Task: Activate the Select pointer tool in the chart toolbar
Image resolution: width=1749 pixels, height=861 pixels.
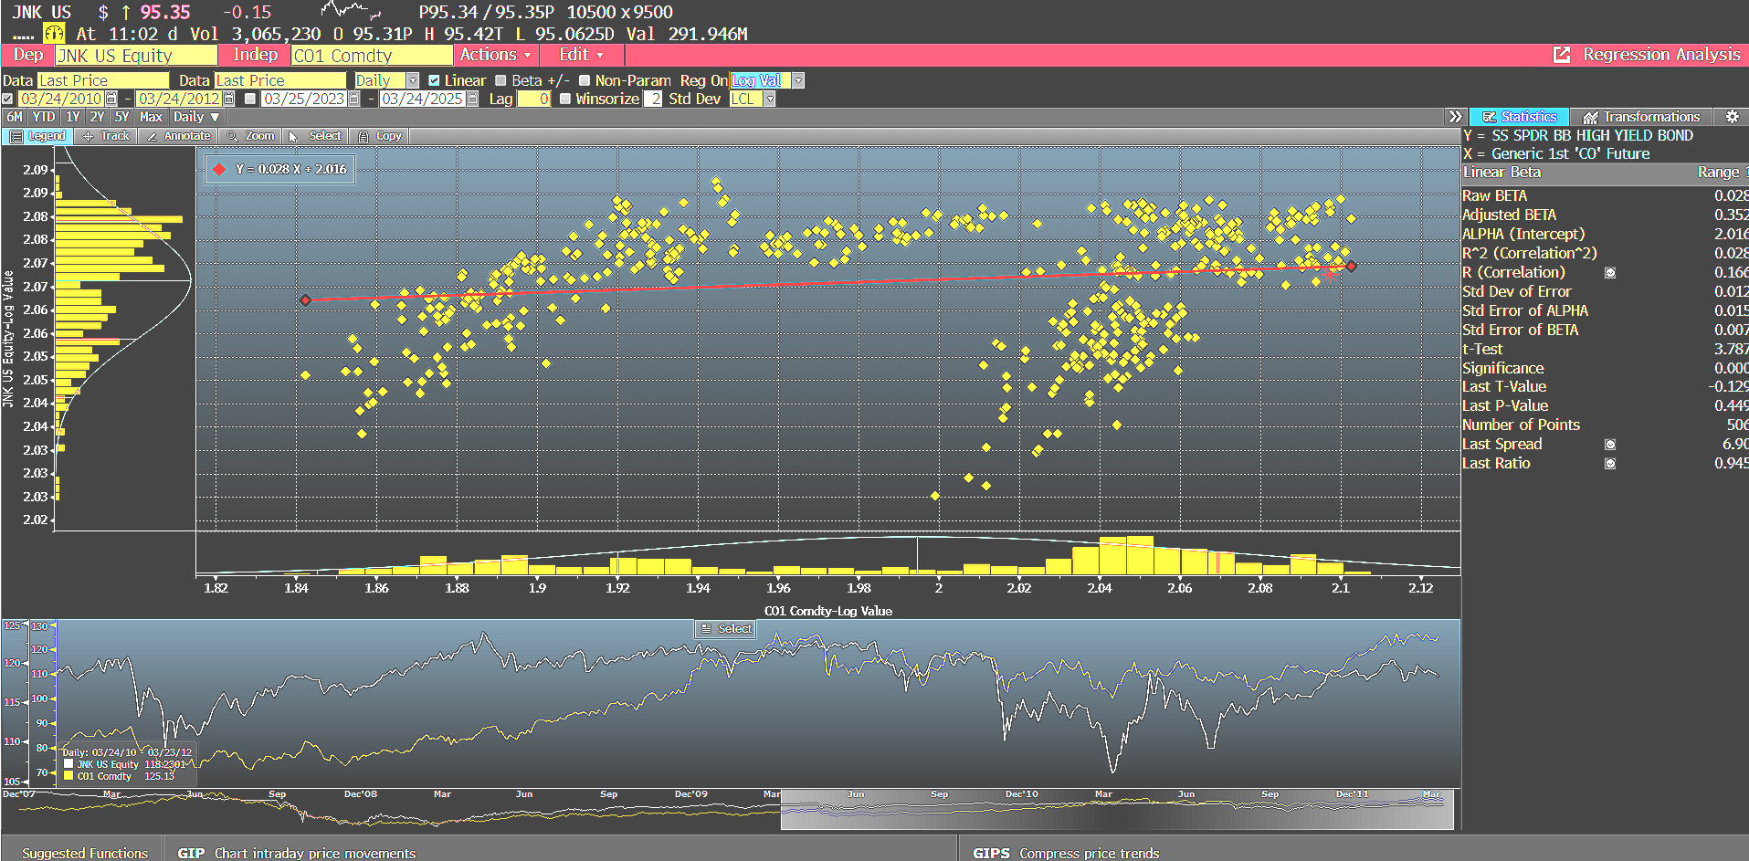Action: point(315,136)
